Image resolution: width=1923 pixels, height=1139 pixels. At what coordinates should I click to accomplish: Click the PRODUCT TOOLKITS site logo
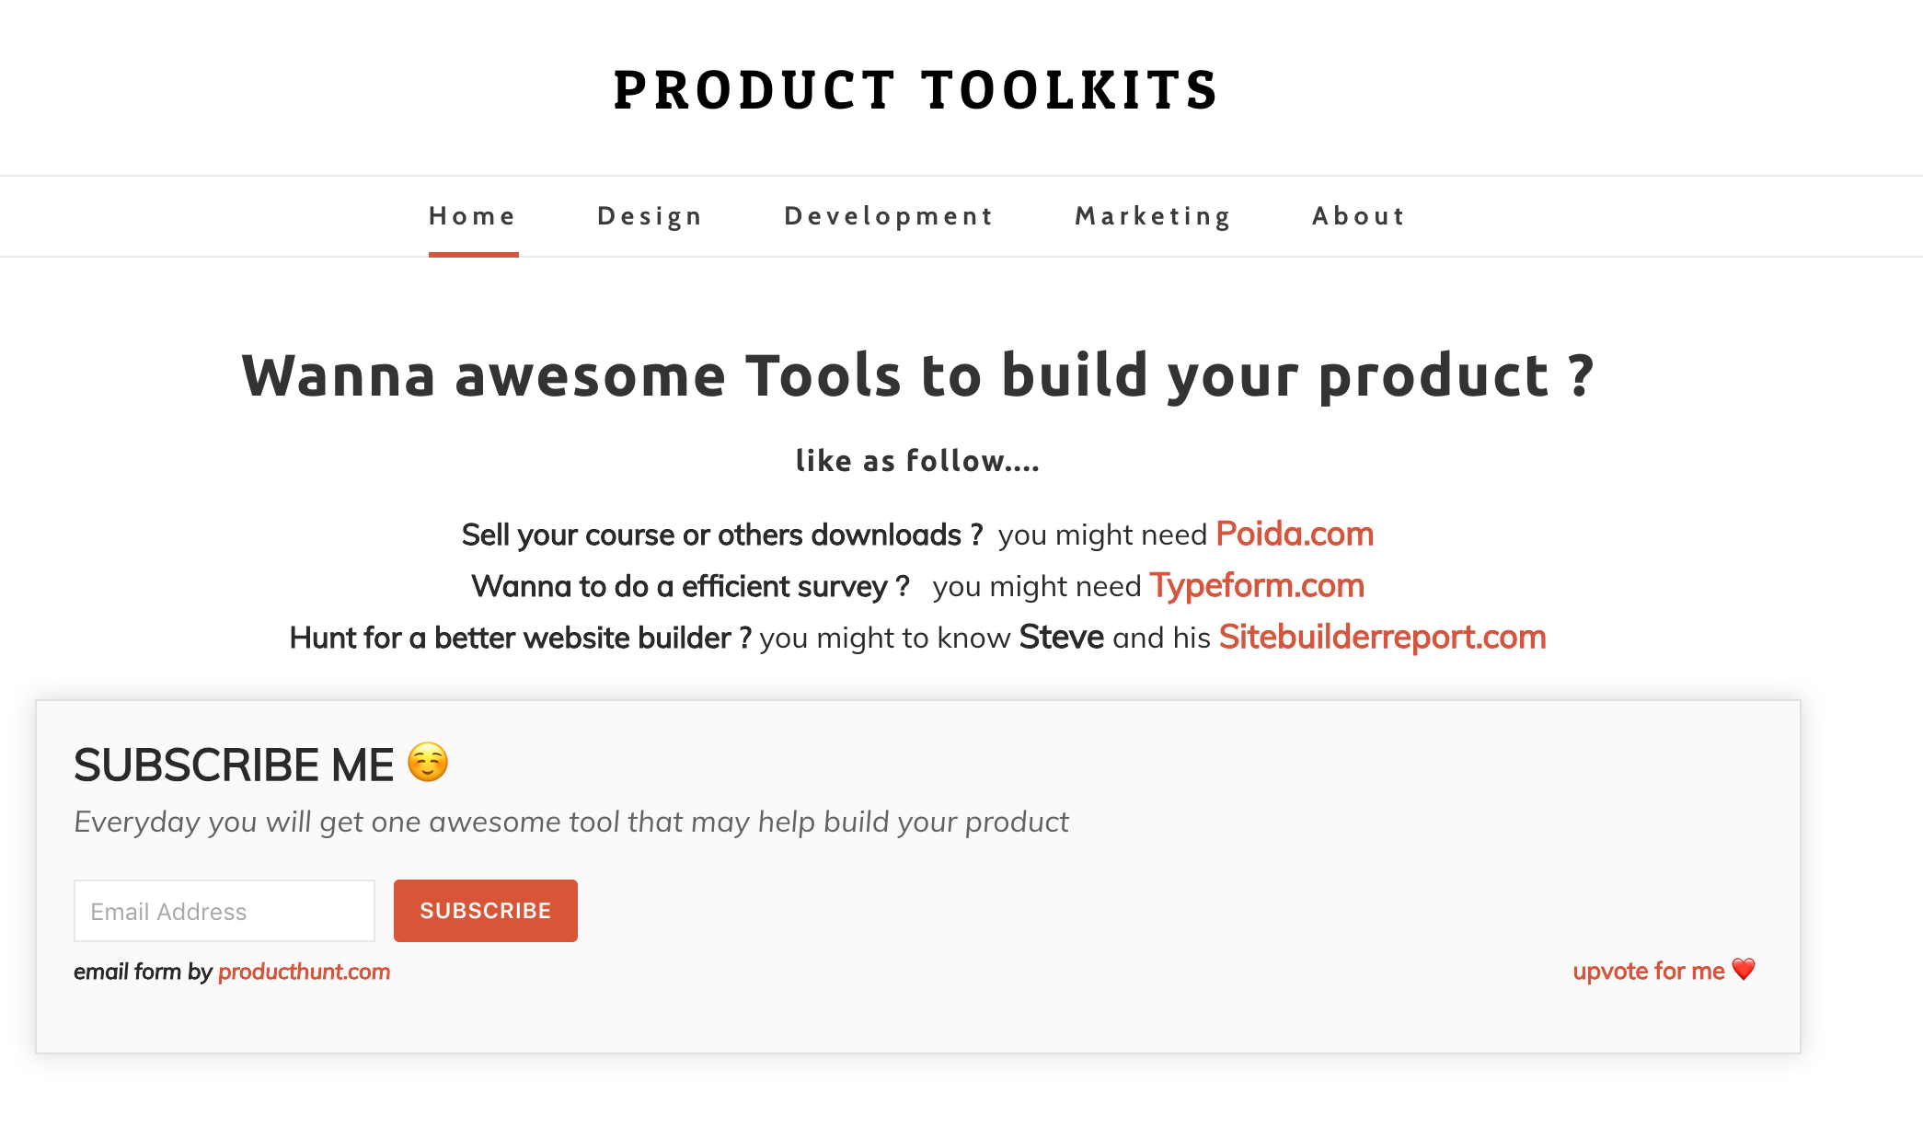point(916,89)
